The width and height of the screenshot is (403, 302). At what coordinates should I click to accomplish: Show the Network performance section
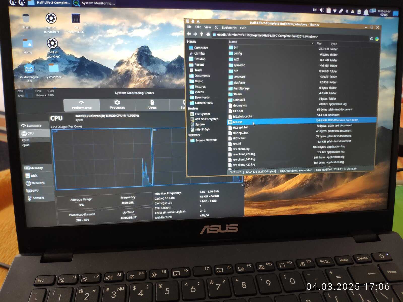pyautogui.click(x=39, y=183)
